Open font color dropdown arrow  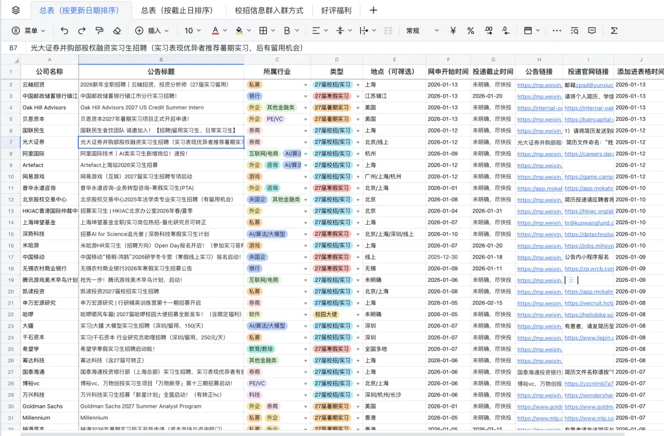(225, 31)
